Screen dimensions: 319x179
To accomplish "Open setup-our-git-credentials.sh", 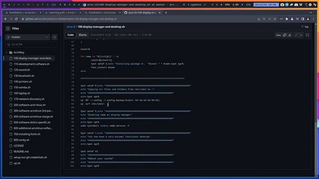I will click(x=30, y=158).
